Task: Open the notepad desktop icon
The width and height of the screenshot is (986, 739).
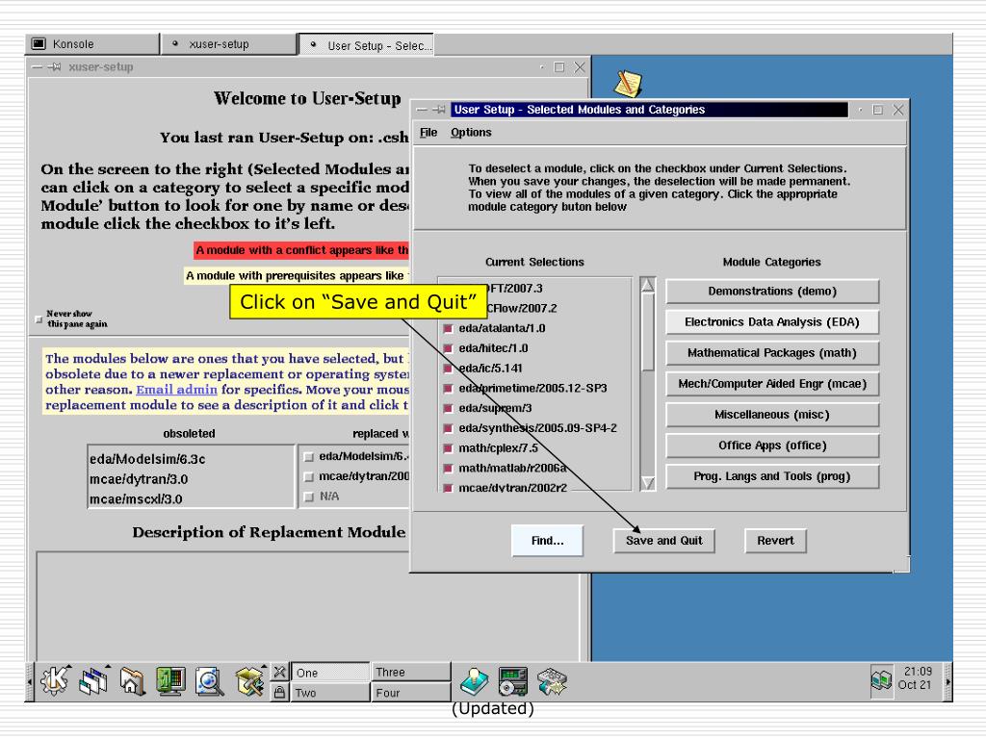Action: 628,84
